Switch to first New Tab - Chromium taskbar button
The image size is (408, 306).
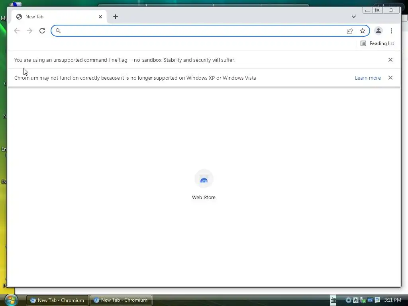click(x=57, y=300)
